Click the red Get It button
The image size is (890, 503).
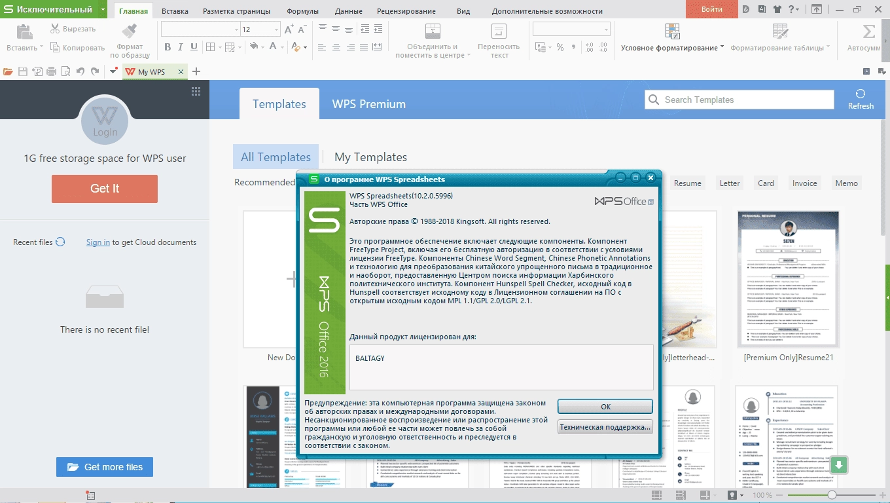pos(105,189)
